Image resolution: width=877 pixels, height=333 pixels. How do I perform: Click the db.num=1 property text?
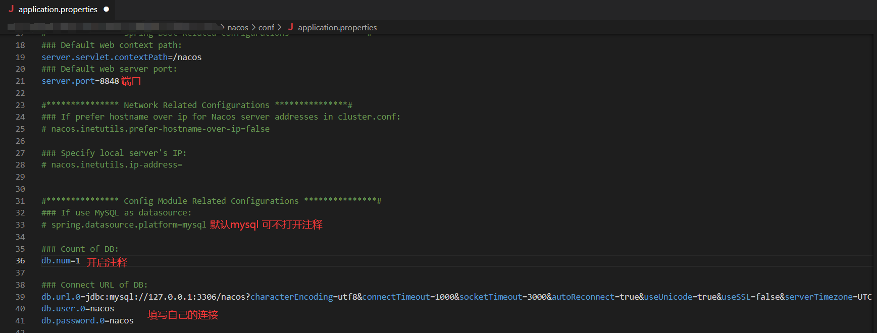61,261
